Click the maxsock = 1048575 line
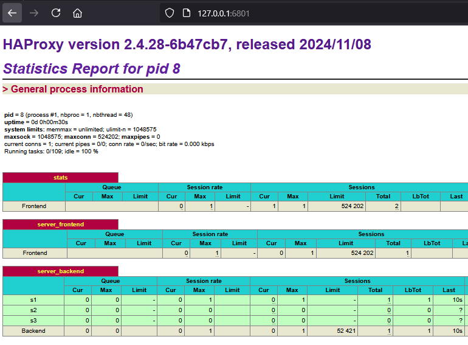468x345 pixels. (82, 137)
